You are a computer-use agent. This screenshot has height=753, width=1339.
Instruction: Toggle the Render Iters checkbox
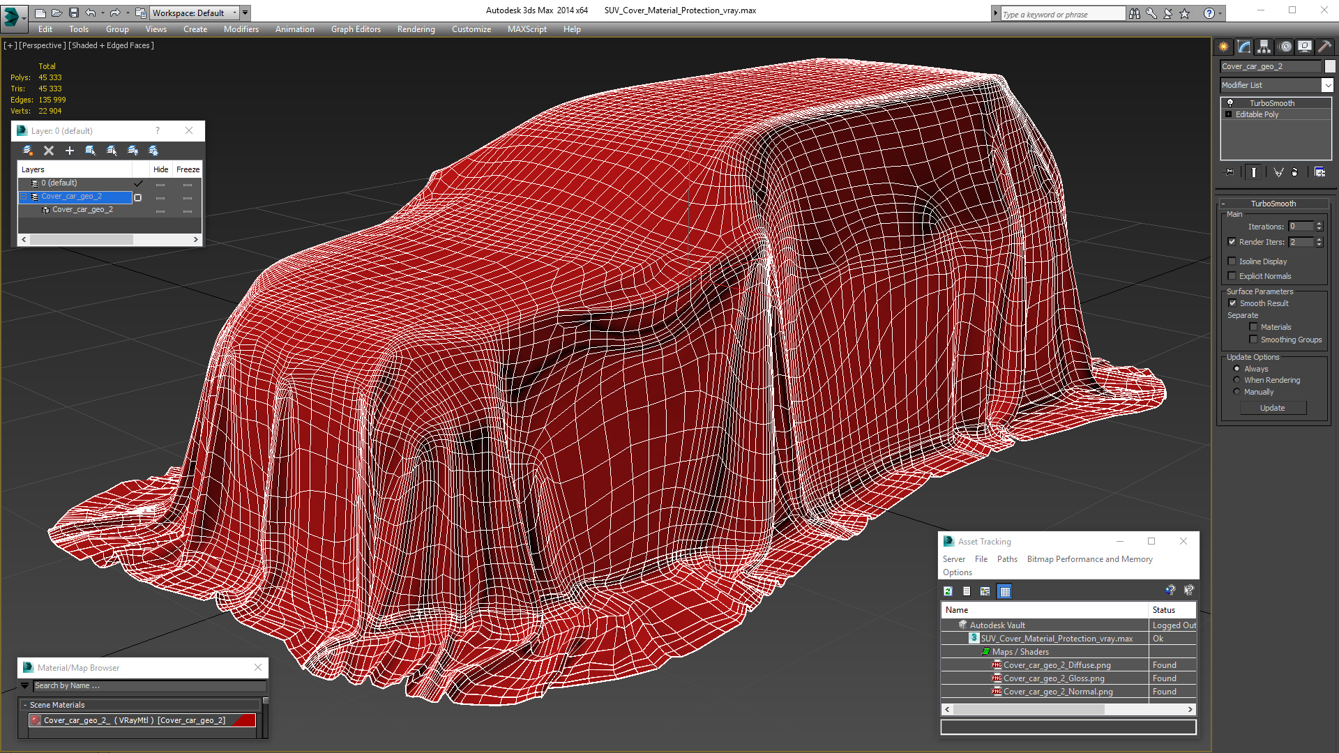point(1232,242)
